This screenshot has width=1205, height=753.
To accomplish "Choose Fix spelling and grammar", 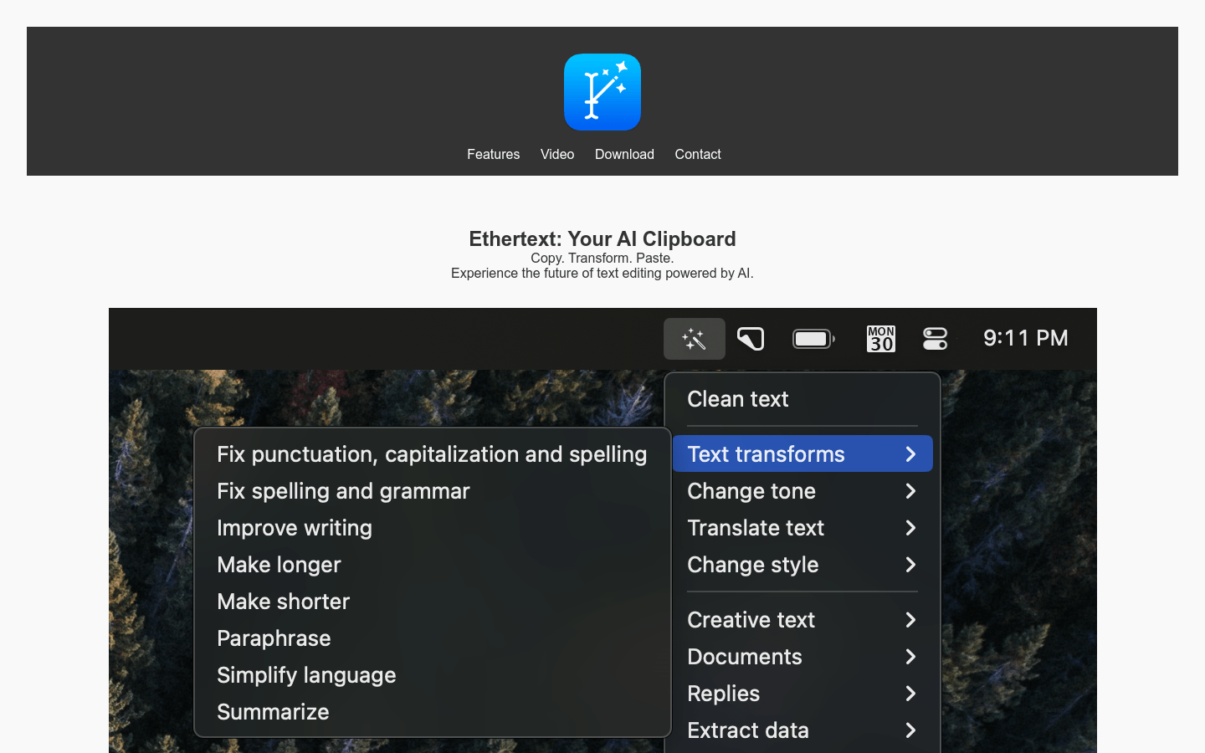I will 343,491.
